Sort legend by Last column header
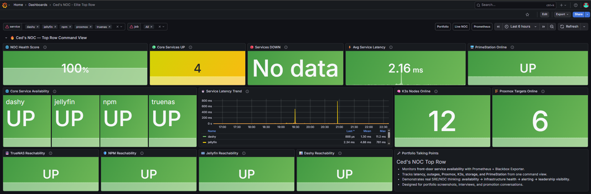591x194 pixels. click(350, 131)
